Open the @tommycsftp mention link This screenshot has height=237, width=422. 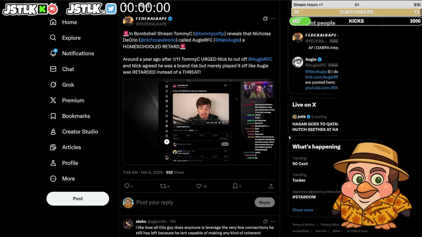[210, 34]
